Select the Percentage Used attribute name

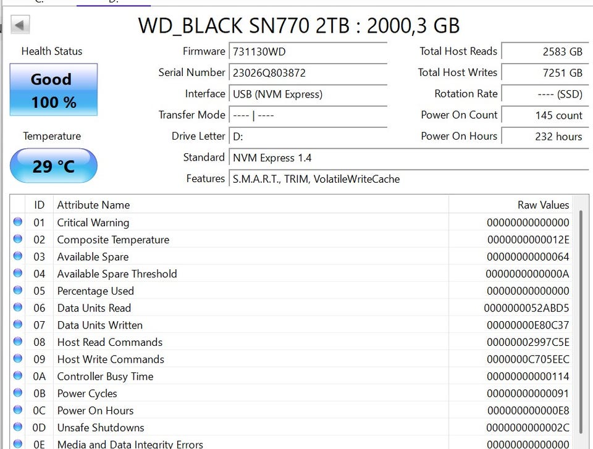coord(95,291)
